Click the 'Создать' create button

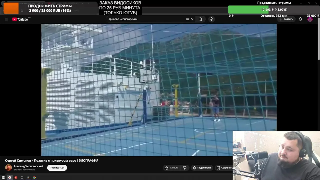pos(286,19)
